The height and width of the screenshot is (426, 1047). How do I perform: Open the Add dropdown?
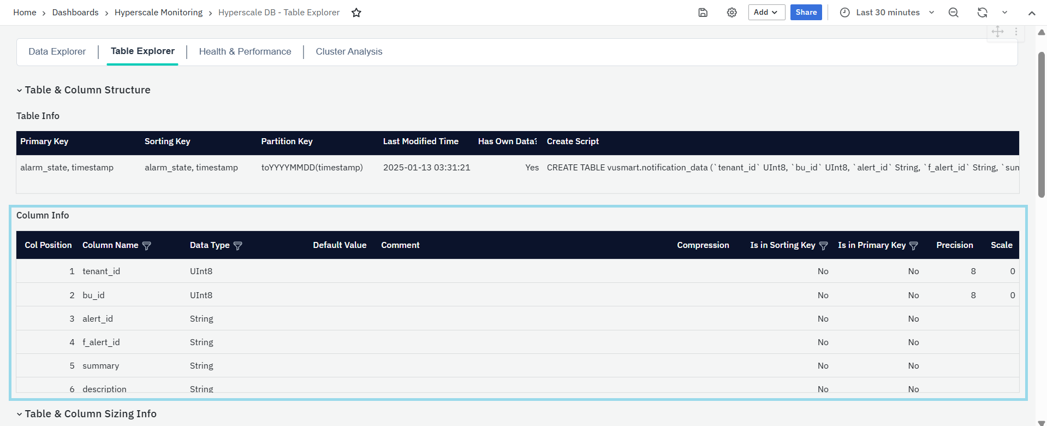[766, 13]
